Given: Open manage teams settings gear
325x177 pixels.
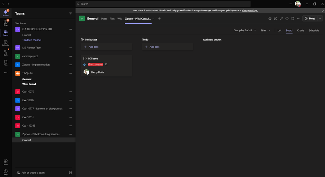Looking at the screenshot, I should click(x=70, y=173).
